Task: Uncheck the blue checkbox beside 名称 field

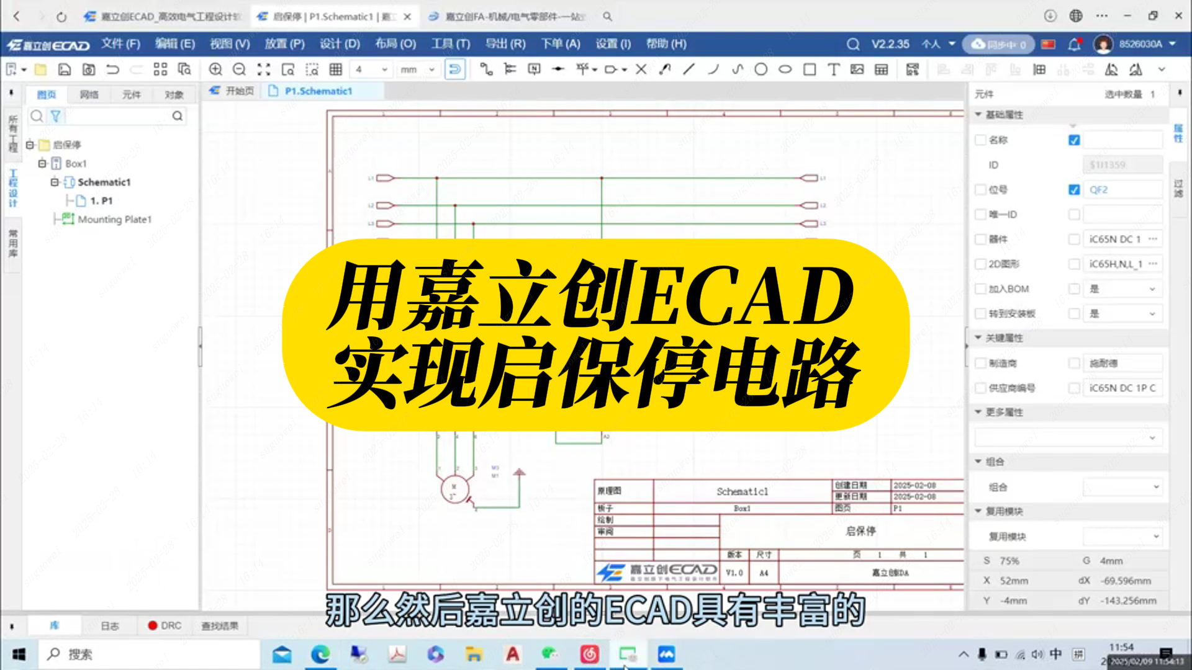Action: coord(1074,140)
